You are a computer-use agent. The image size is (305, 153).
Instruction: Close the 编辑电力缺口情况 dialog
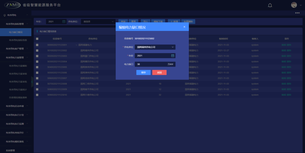(x=184, y=27)
